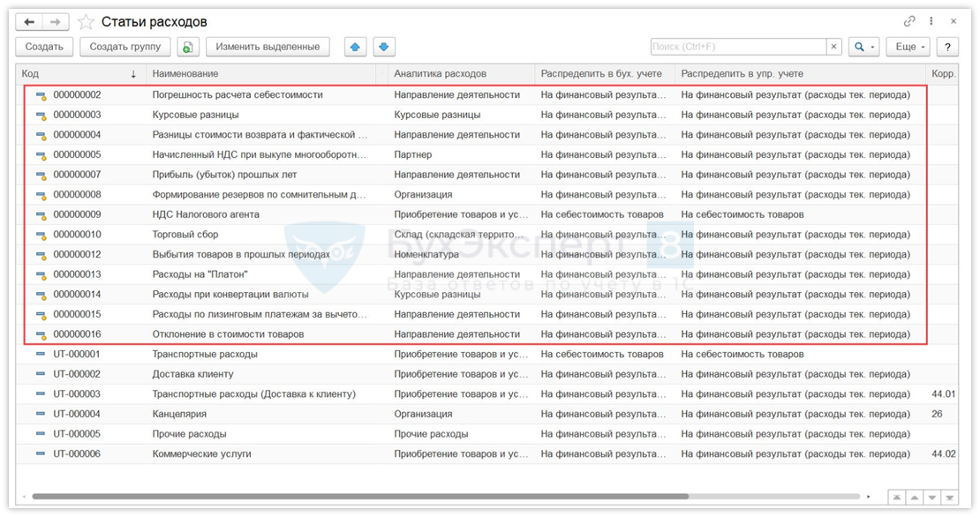Select Расходы на "Платон" row
Screen dimensions: 980x517
(486, 274)
